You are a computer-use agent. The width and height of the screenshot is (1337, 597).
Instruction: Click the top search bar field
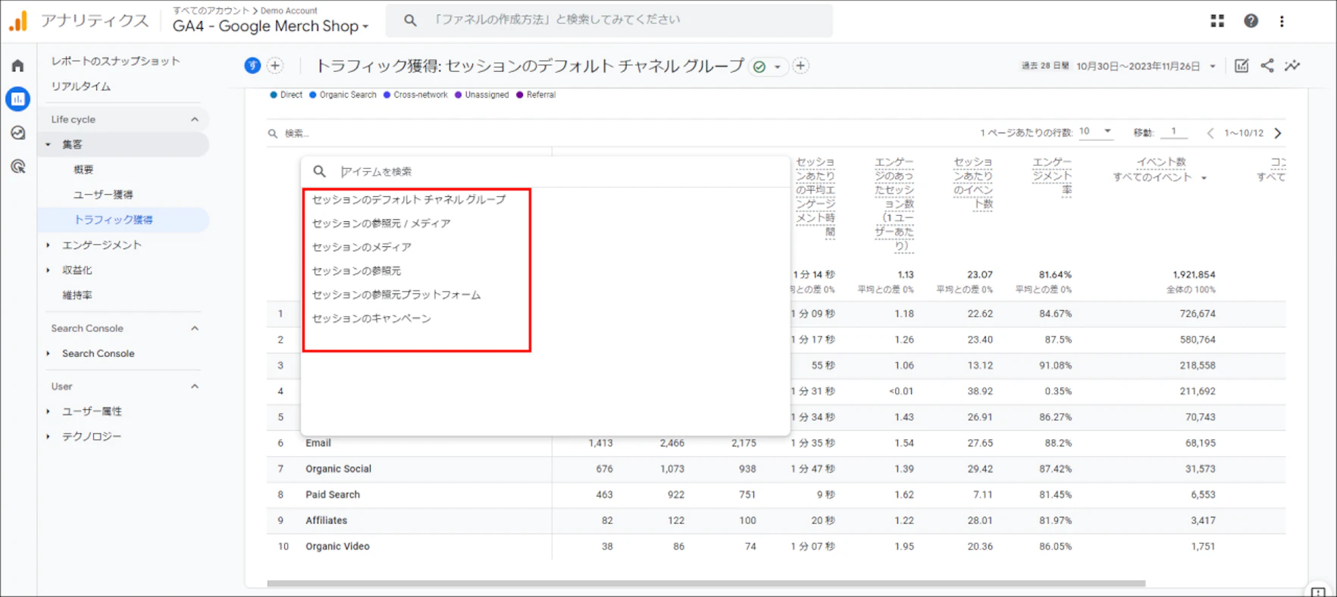(609, 20)
